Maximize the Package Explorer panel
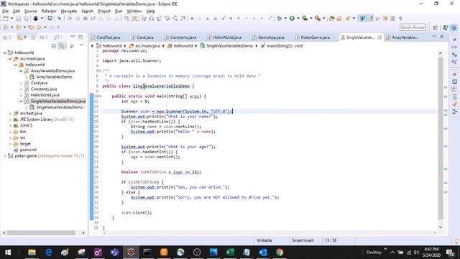The height and width of the screenshot is (259, 460). coord(80,37)
